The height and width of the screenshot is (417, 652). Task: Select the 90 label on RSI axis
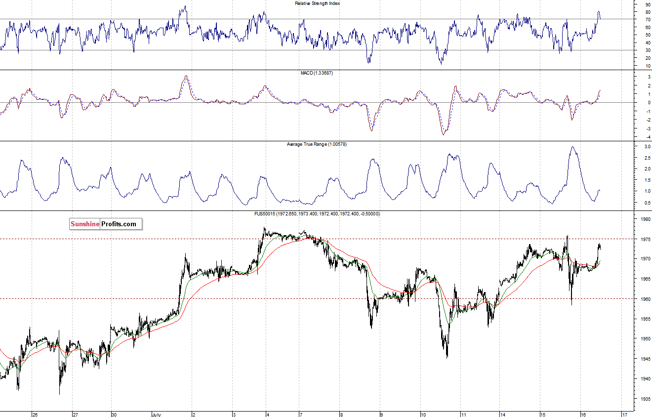point(647,4)
